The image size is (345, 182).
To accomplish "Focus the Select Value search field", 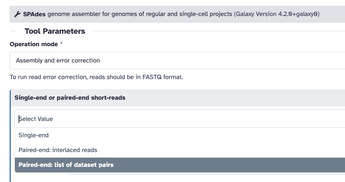I will [x=175, y=119].
